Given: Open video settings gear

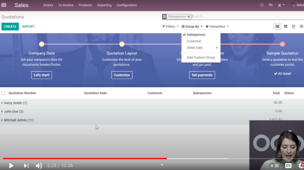Looking at the screenshot, I should point(301,166).
